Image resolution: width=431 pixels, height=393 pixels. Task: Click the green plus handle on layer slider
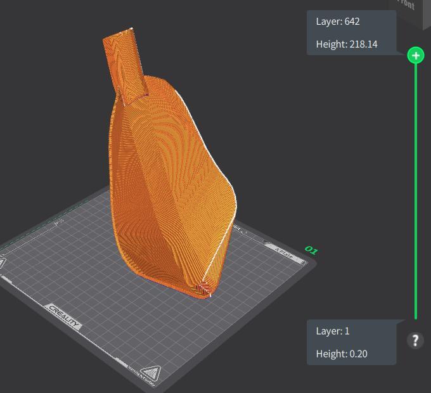[416, 55]
